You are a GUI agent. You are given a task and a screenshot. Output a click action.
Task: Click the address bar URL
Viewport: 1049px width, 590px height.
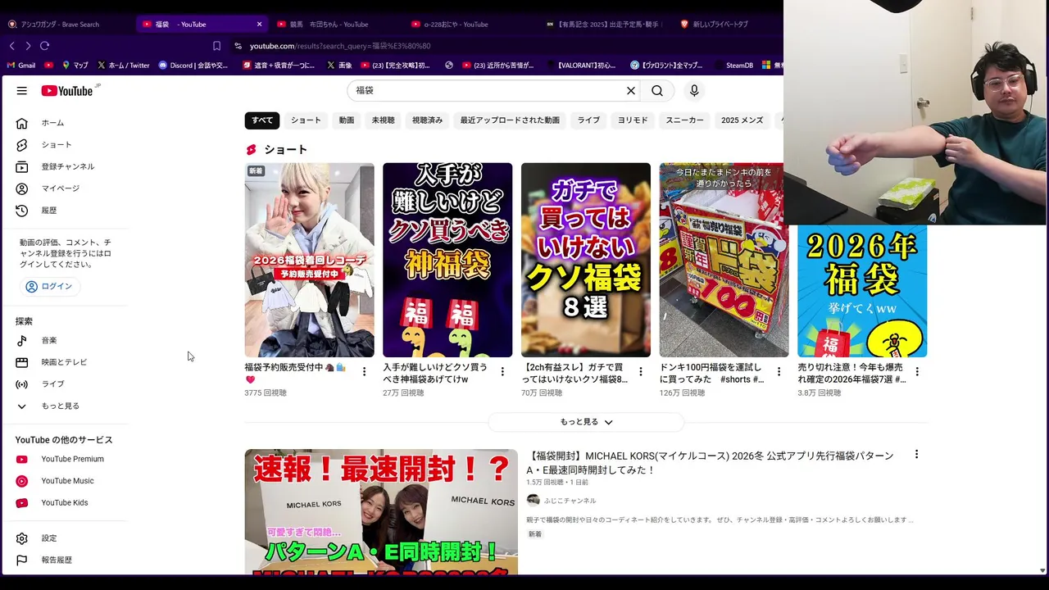340,46
